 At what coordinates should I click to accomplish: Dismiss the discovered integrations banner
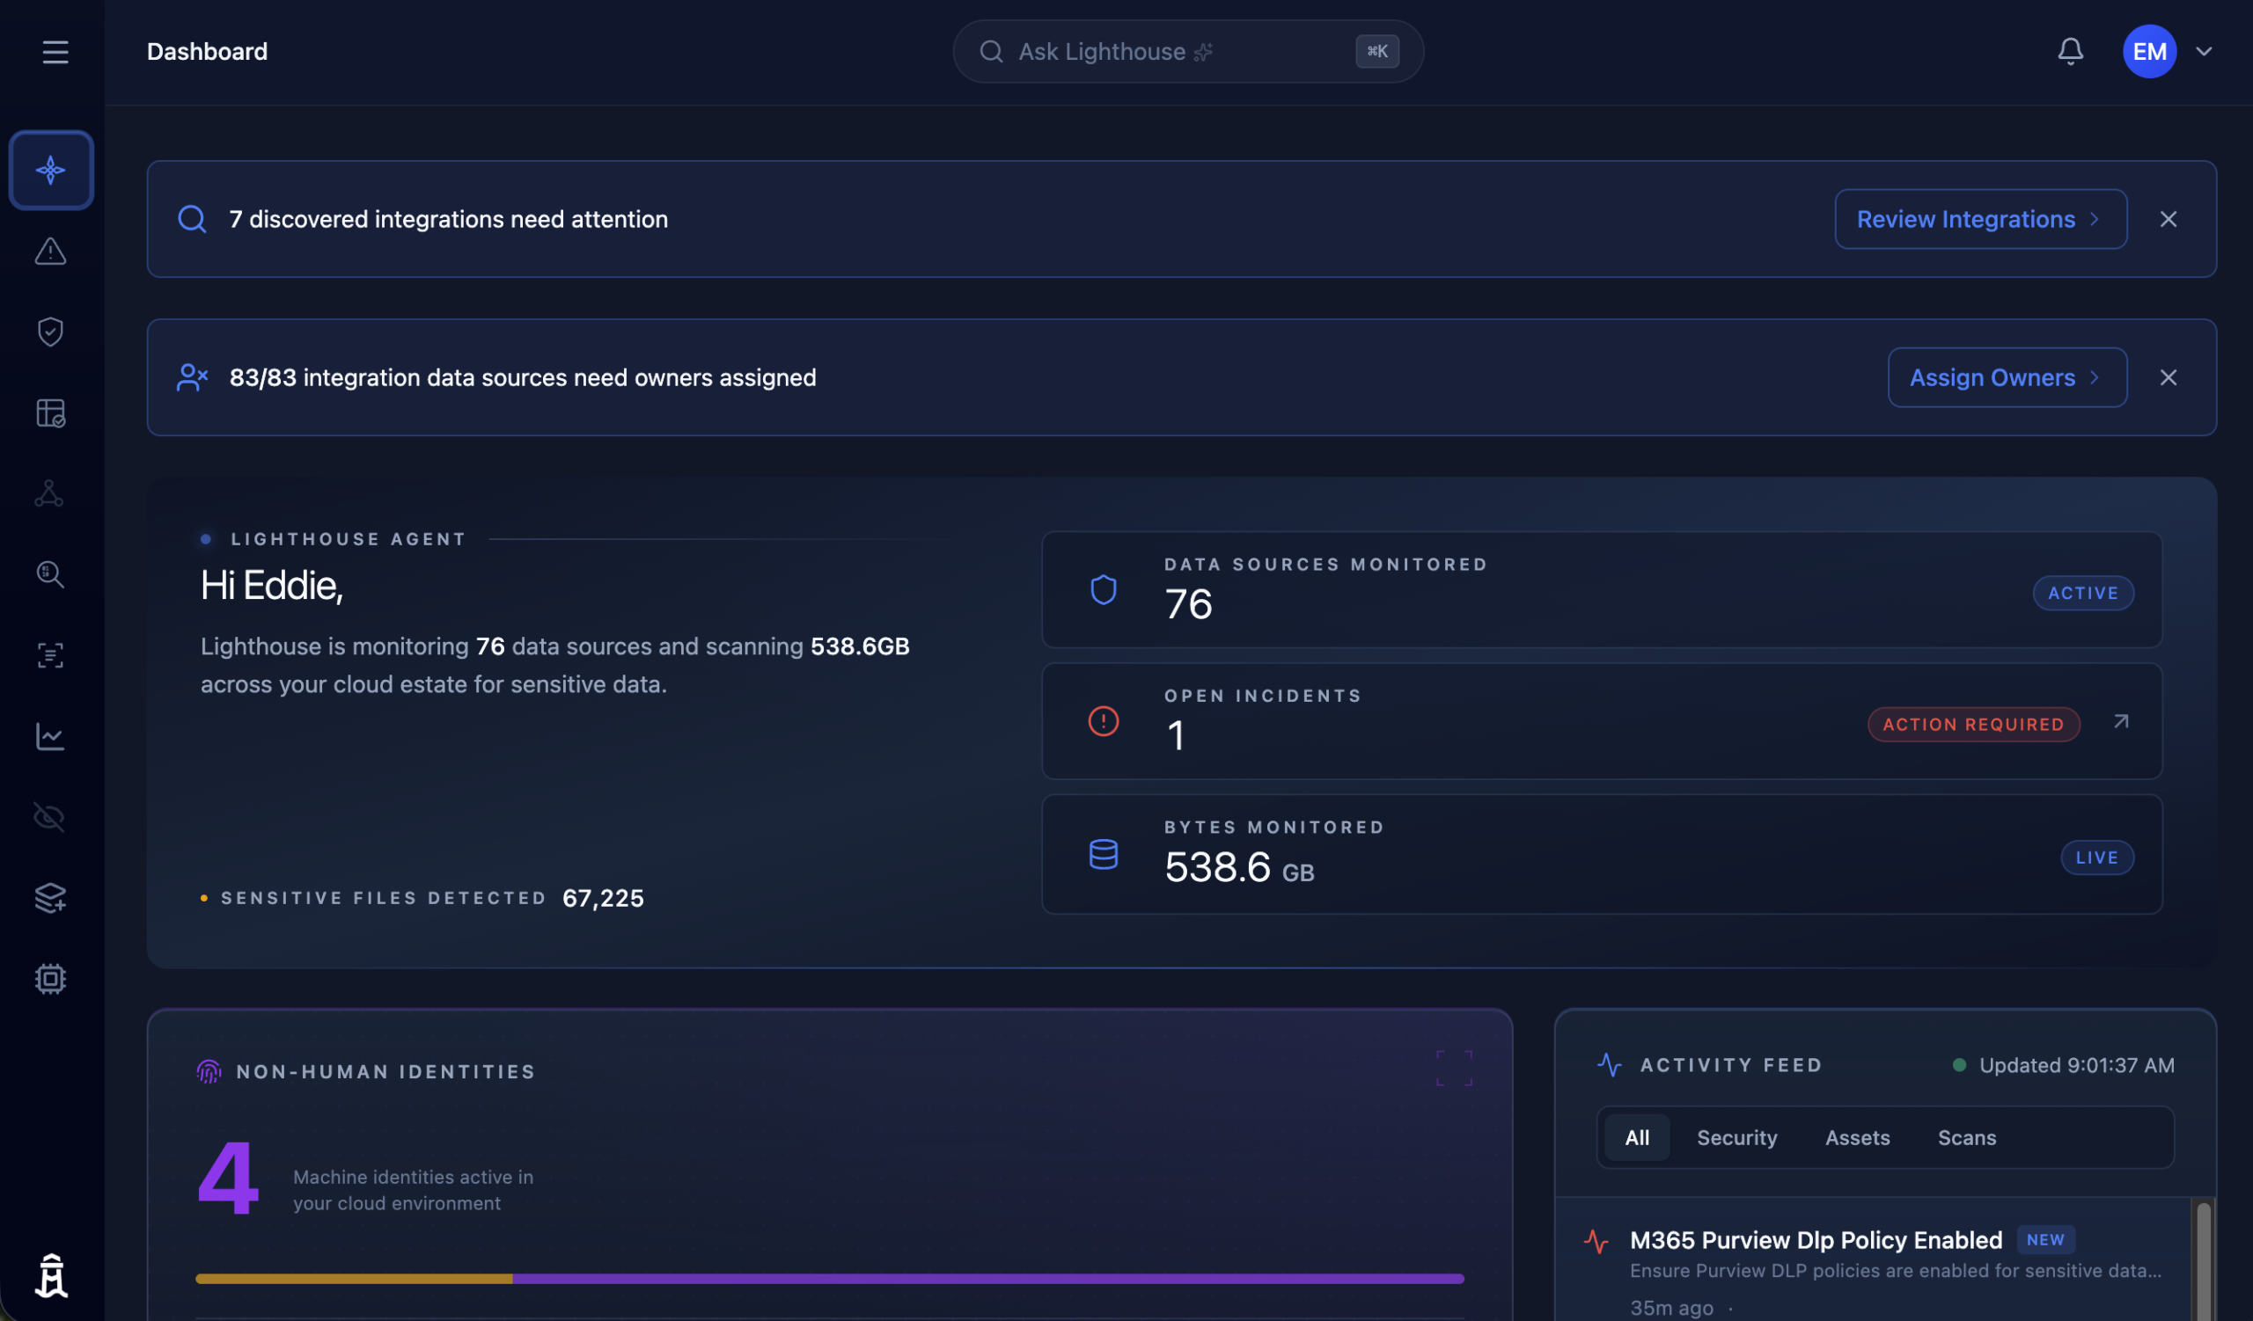[2168, 219]
